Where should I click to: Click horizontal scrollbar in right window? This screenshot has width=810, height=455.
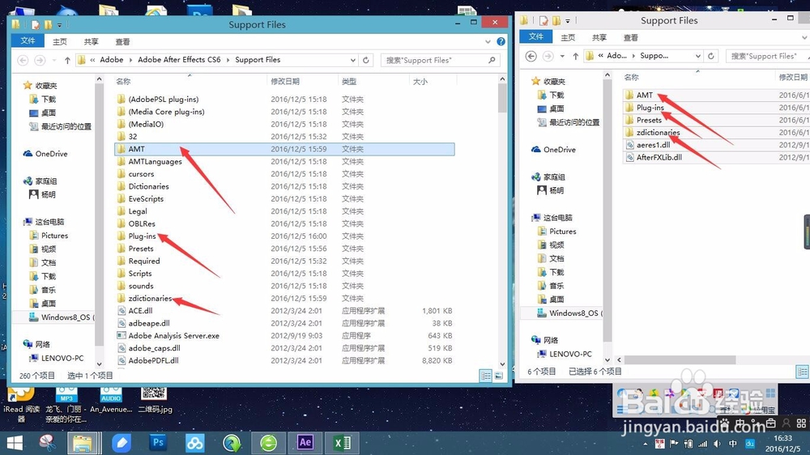(x=680, y=359)
